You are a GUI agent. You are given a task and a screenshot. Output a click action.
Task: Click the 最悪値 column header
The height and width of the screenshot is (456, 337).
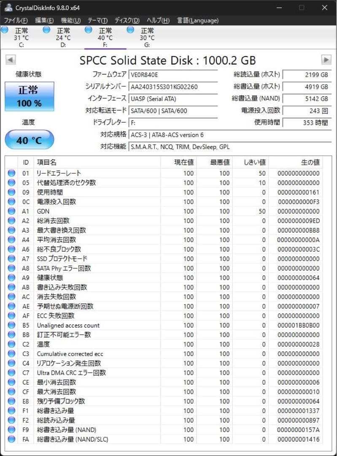click(214, 162)
